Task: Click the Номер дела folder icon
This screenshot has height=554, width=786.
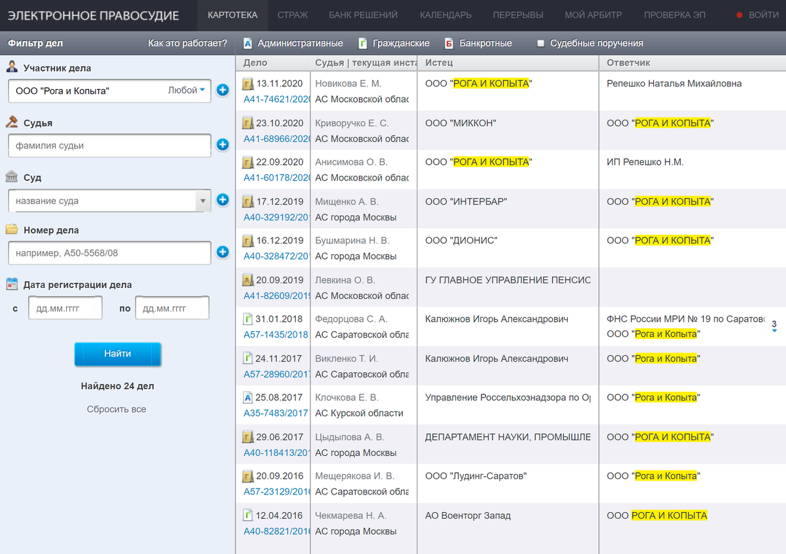Action: tap(12, 230)
